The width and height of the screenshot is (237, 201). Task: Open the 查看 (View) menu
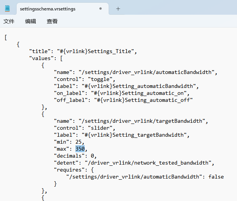(x=52, y=22)
